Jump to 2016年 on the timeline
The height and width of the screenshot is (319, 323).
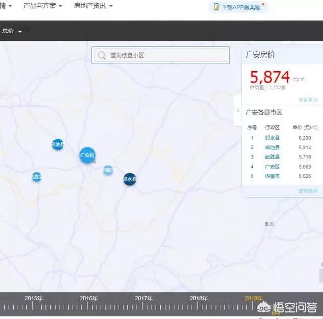[88, 298]
